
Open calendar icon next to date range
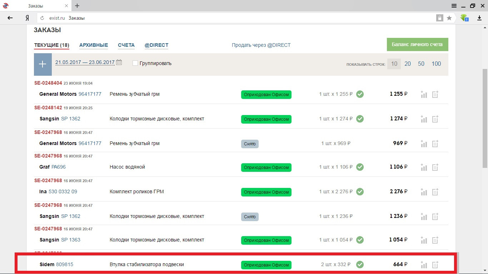[119, 62]
